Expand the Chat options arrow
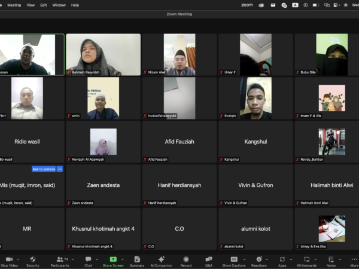Viewport: 359px width, 269px height. click(97, 259)
